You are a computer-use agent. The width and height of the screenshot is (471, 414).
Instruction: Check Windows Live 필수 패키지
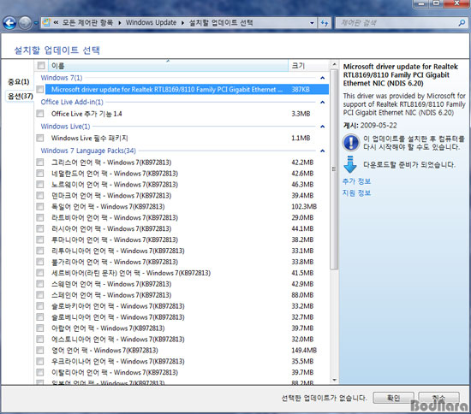(x=40, y=138)
